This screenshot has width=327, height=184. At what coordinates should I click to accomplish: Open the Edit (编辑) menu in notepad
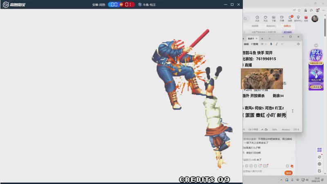tap(246, 44)
